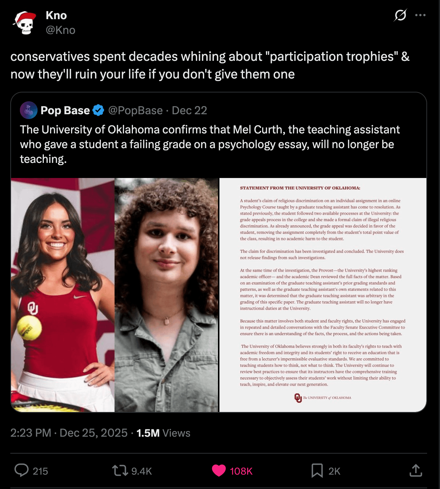View the 1.5M Views analytics
Screen dimensions: 440x489
click(x=163, y=433)
